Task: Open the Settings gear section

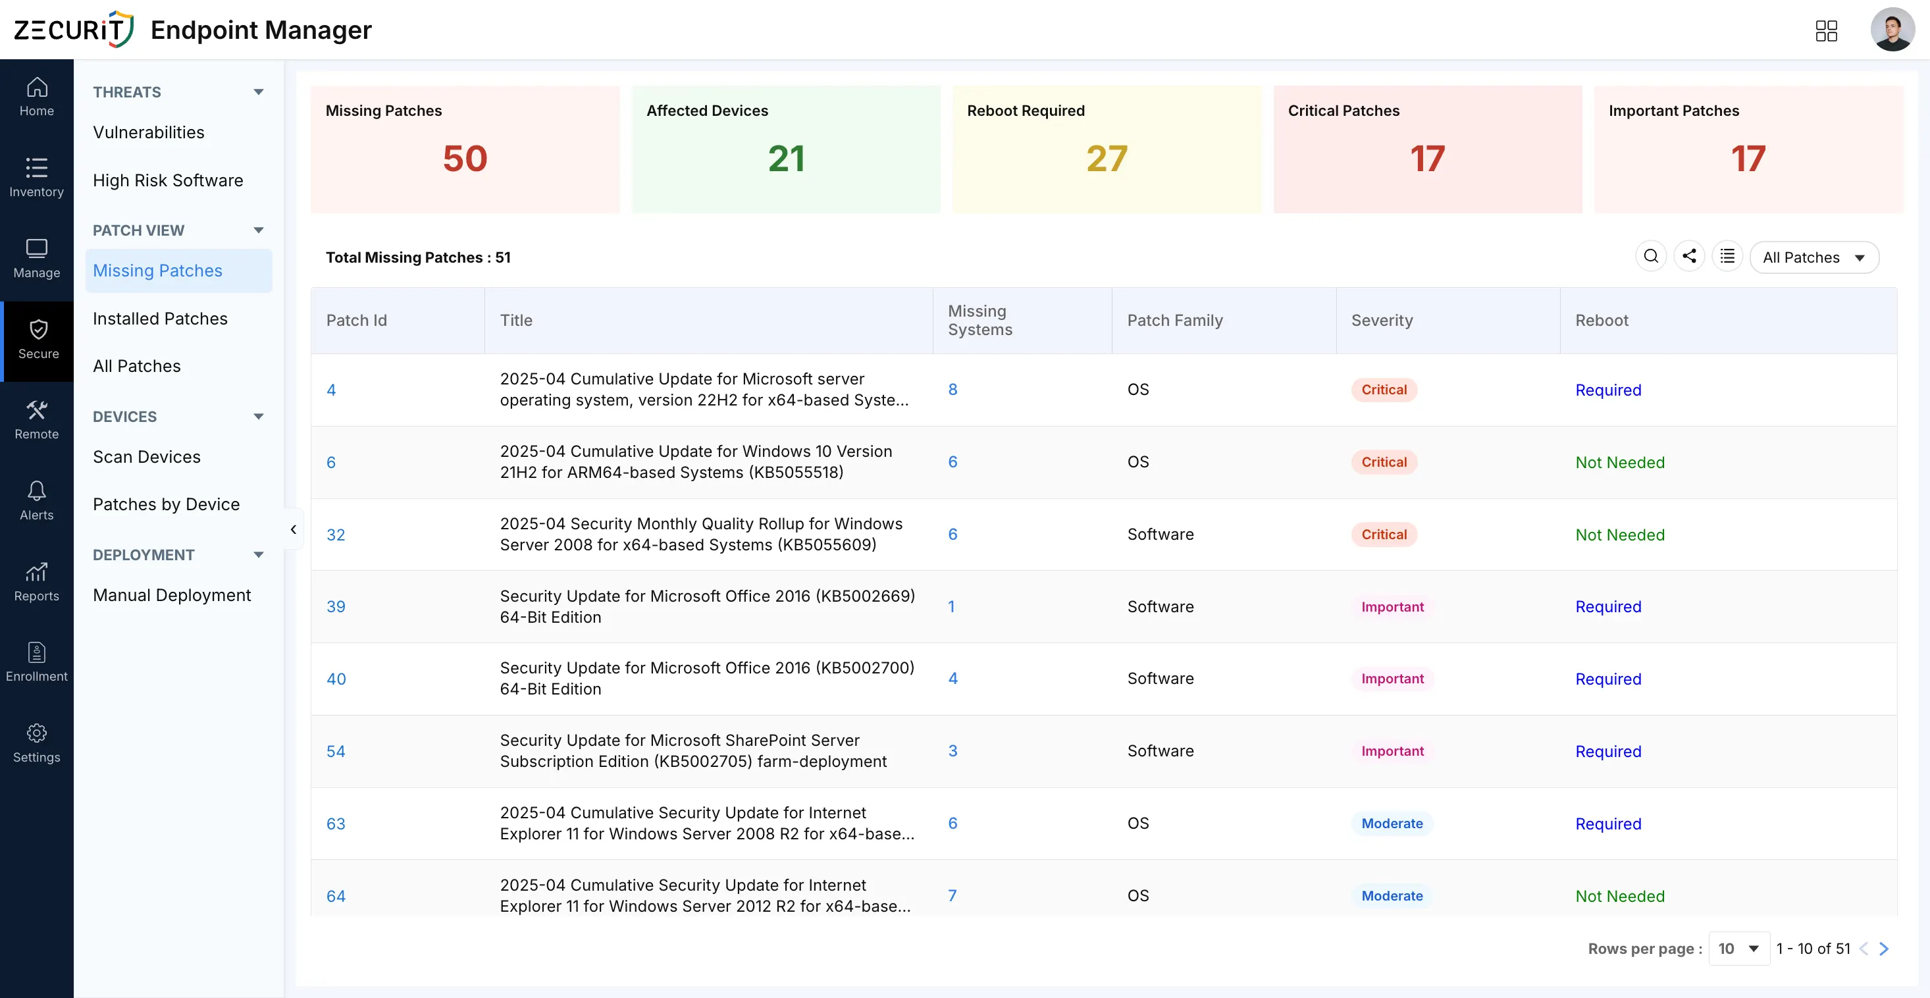Action: point(37,743)
